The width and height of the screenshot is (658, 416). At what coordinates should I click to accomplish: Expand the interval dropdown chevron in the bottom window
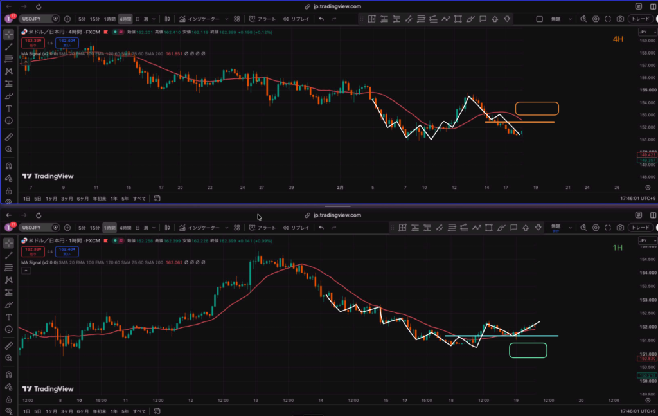tap(154, 228)
